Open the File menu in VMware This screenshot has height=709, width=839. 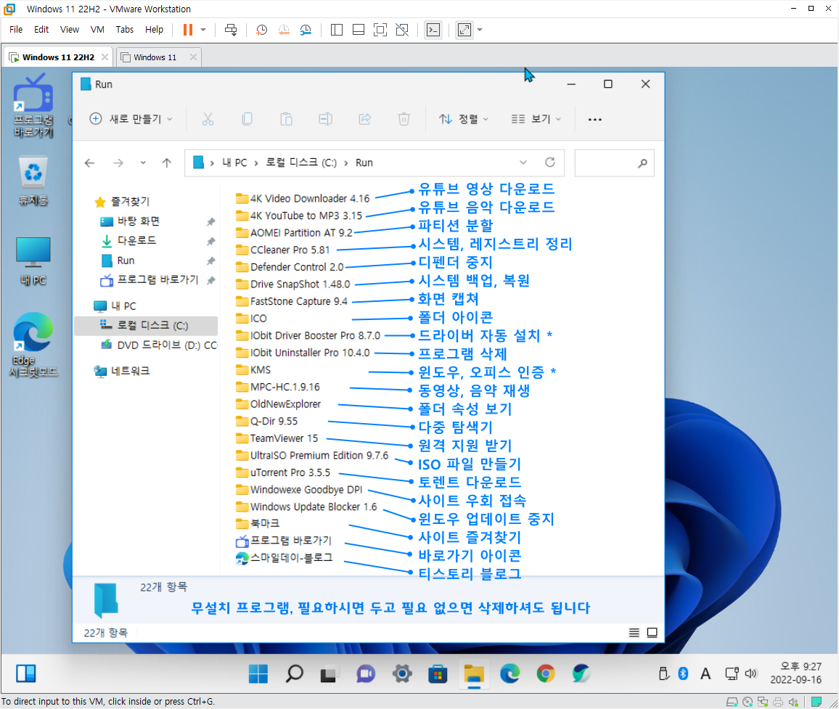tap(16, 30)
